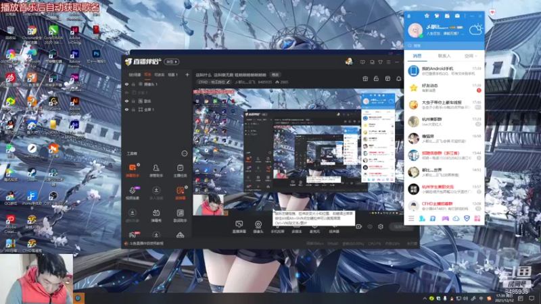541x304 pixels.
Task: Add a 直播屏幕 screen capture source
Action: [x=239, y=227]
